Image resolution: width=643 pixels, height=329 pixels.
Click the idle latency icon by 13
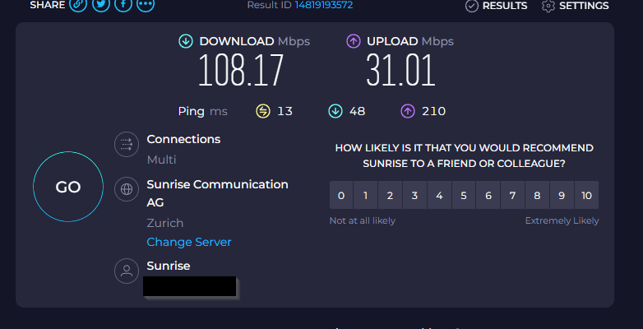[x=263, y=111]
